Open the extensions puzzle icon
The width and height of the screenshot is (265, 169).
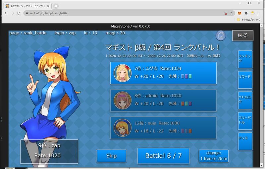pyautogui.click(x=246, y=13)
